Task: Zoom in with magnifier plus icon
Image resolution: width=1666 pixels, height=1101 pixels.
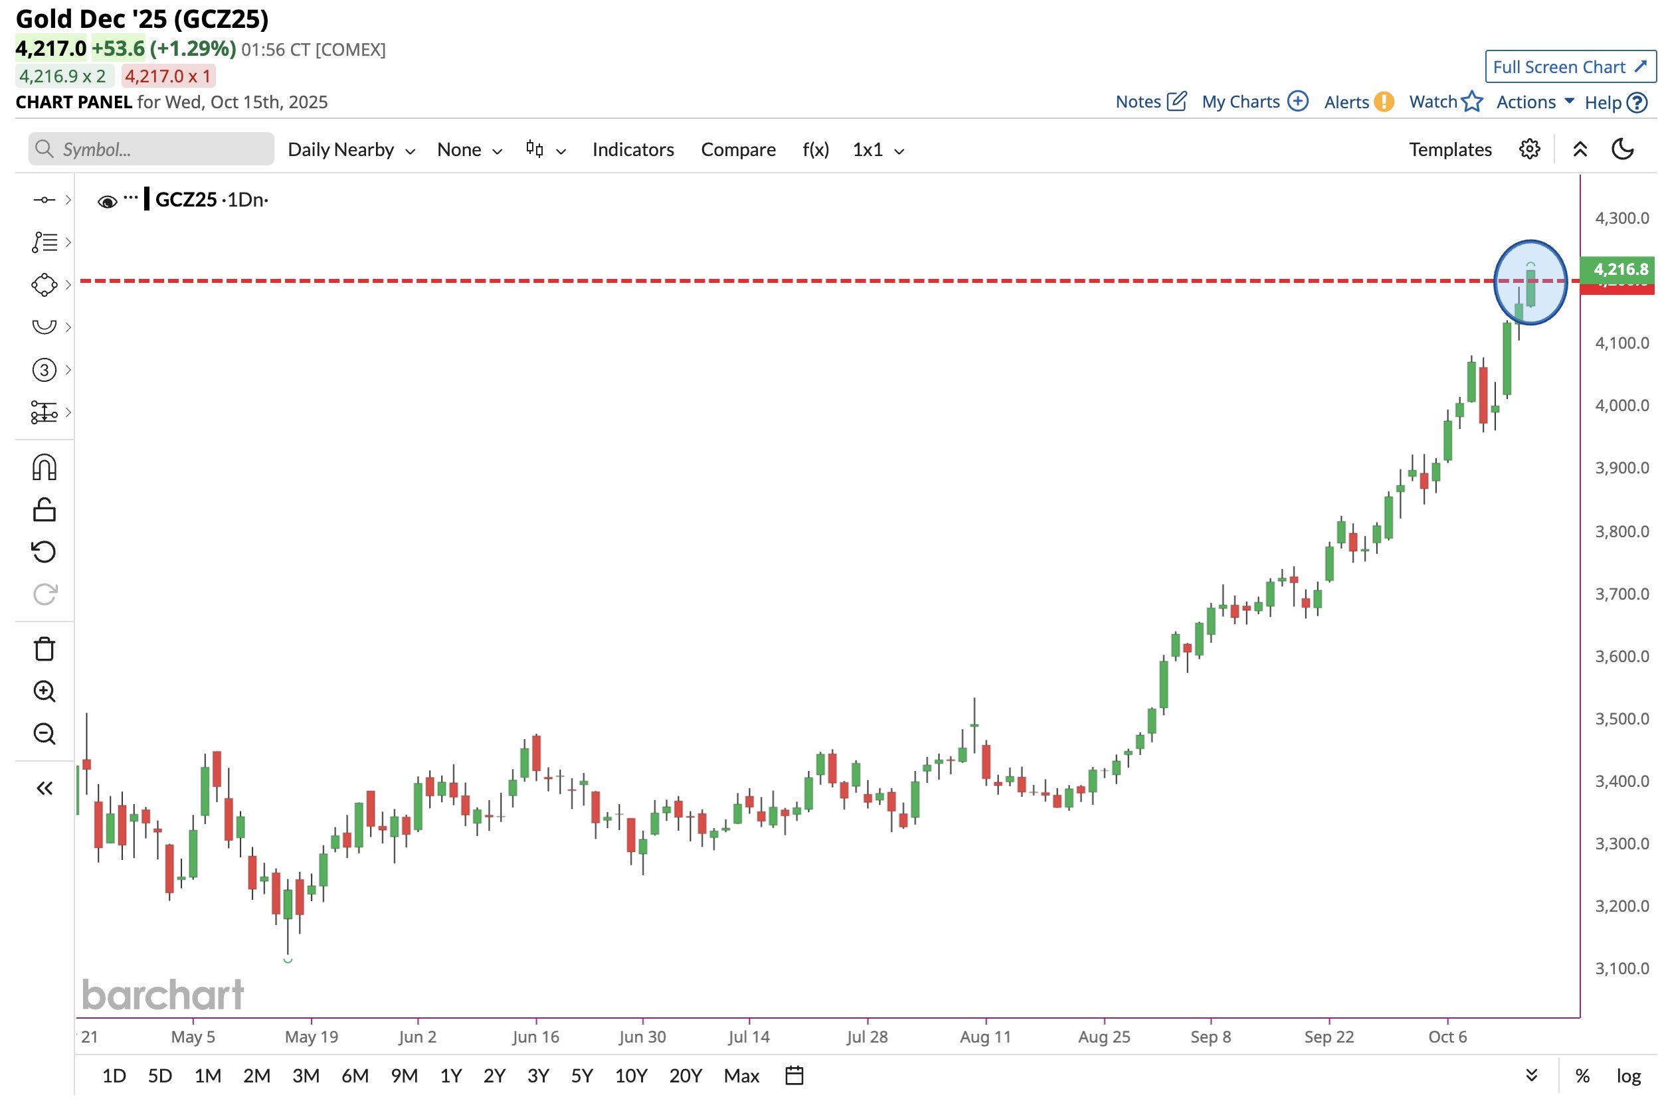Action: pyautogui.click(x=45, y=692)
